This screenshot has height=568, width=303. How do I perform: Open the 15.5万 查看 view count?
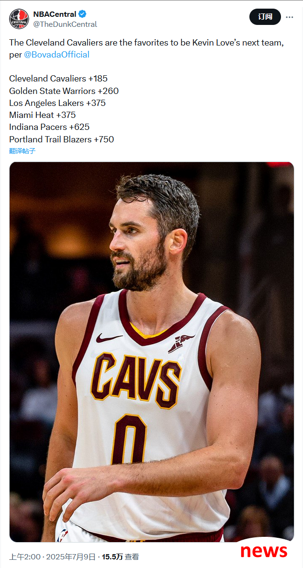(x=120, y=557)
